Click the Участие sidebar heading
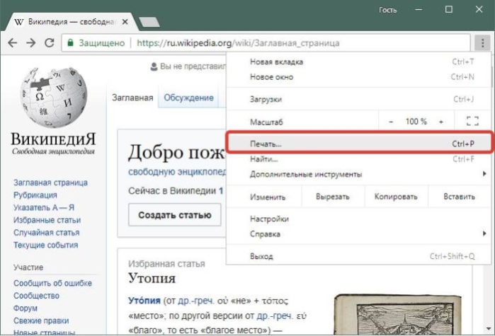Viewport: 495px width, 336px height. click(28, 267)
